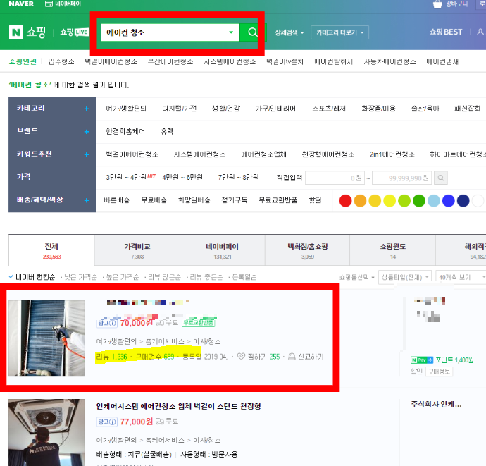Filter by brand 한경희홈케어
The width and height of the screenshot is (486, 466).
point(125,131)
